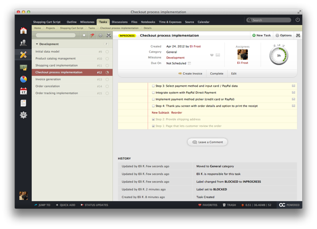This screenshot has height=229, width=317.
Task: Collapse the Development milestone group
Action: (37, 44)
